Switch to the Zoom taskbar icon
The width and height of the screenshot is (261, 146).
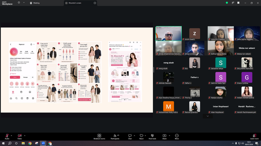[x=43, y=143]
